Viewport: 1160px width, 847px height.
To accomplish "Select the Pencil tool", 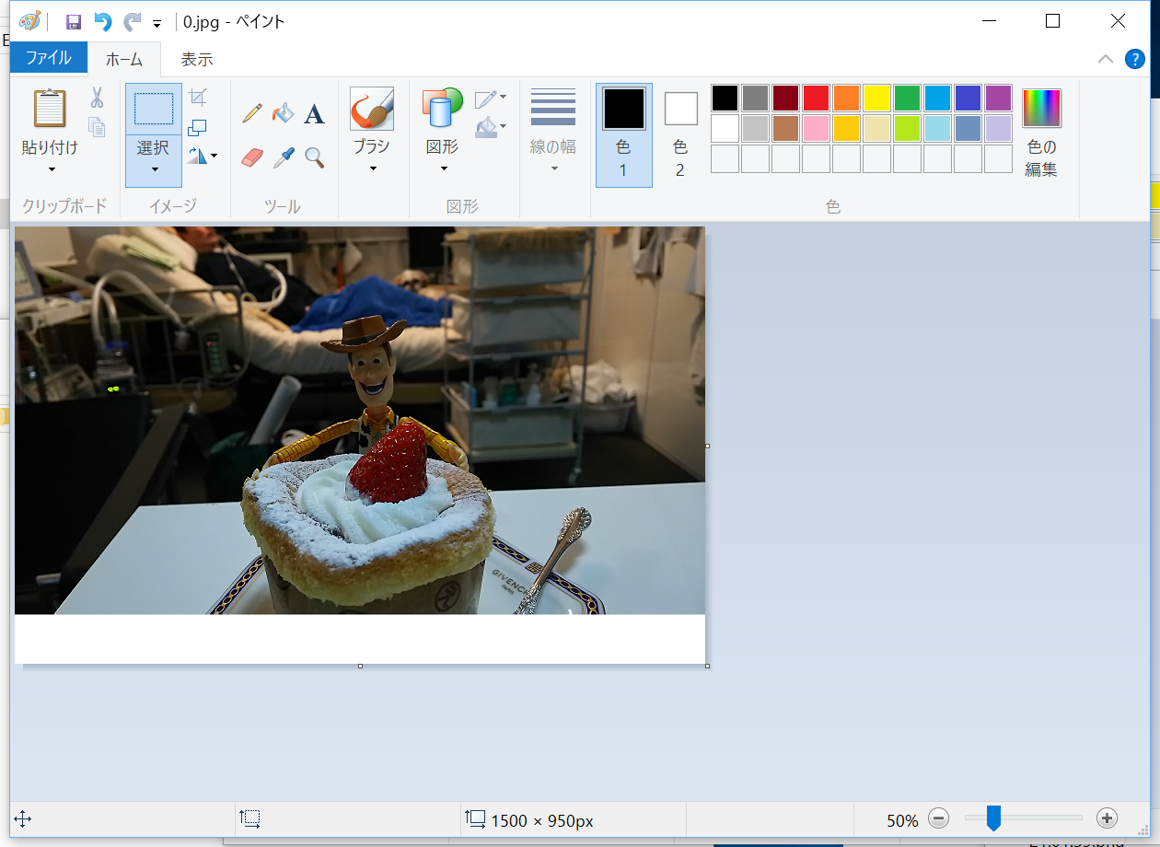I will pyautogui.click(x=252, y=113).
